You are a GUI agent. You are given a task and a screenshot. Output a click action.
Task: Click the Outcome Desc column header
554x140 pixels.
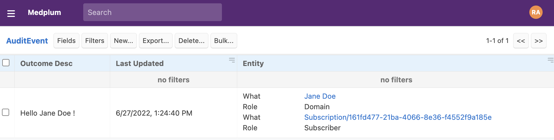click(46, 63)
